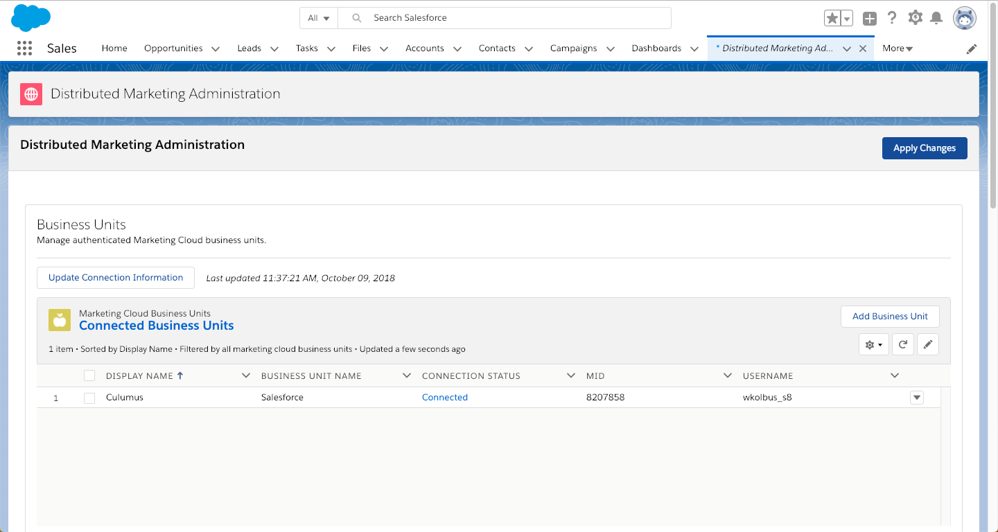Expand the Leads tab chevron
Viewport: 998px width, 532px height.
click(x=274, y=48)
